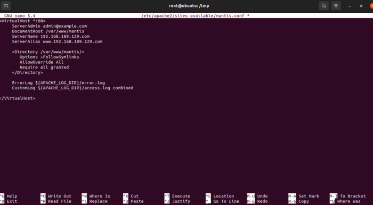Click the ^J Justify shortcut
This screenshot has height=205, width=373.
click(x=177, y=201)
